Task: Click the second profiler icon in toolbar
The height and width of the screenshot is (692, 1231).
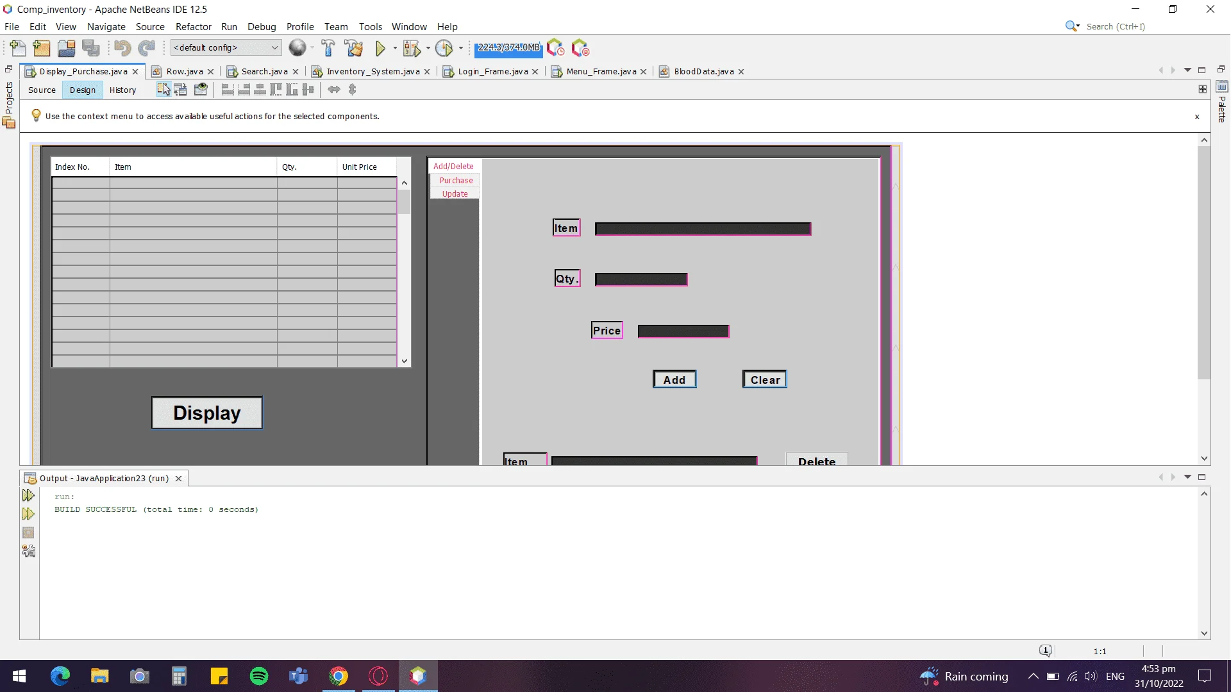Action: pos(580,48)
